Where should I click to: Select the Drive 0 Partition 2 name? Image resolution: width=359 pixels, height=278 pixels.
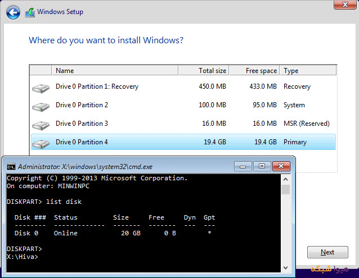(x=82, y=106)
